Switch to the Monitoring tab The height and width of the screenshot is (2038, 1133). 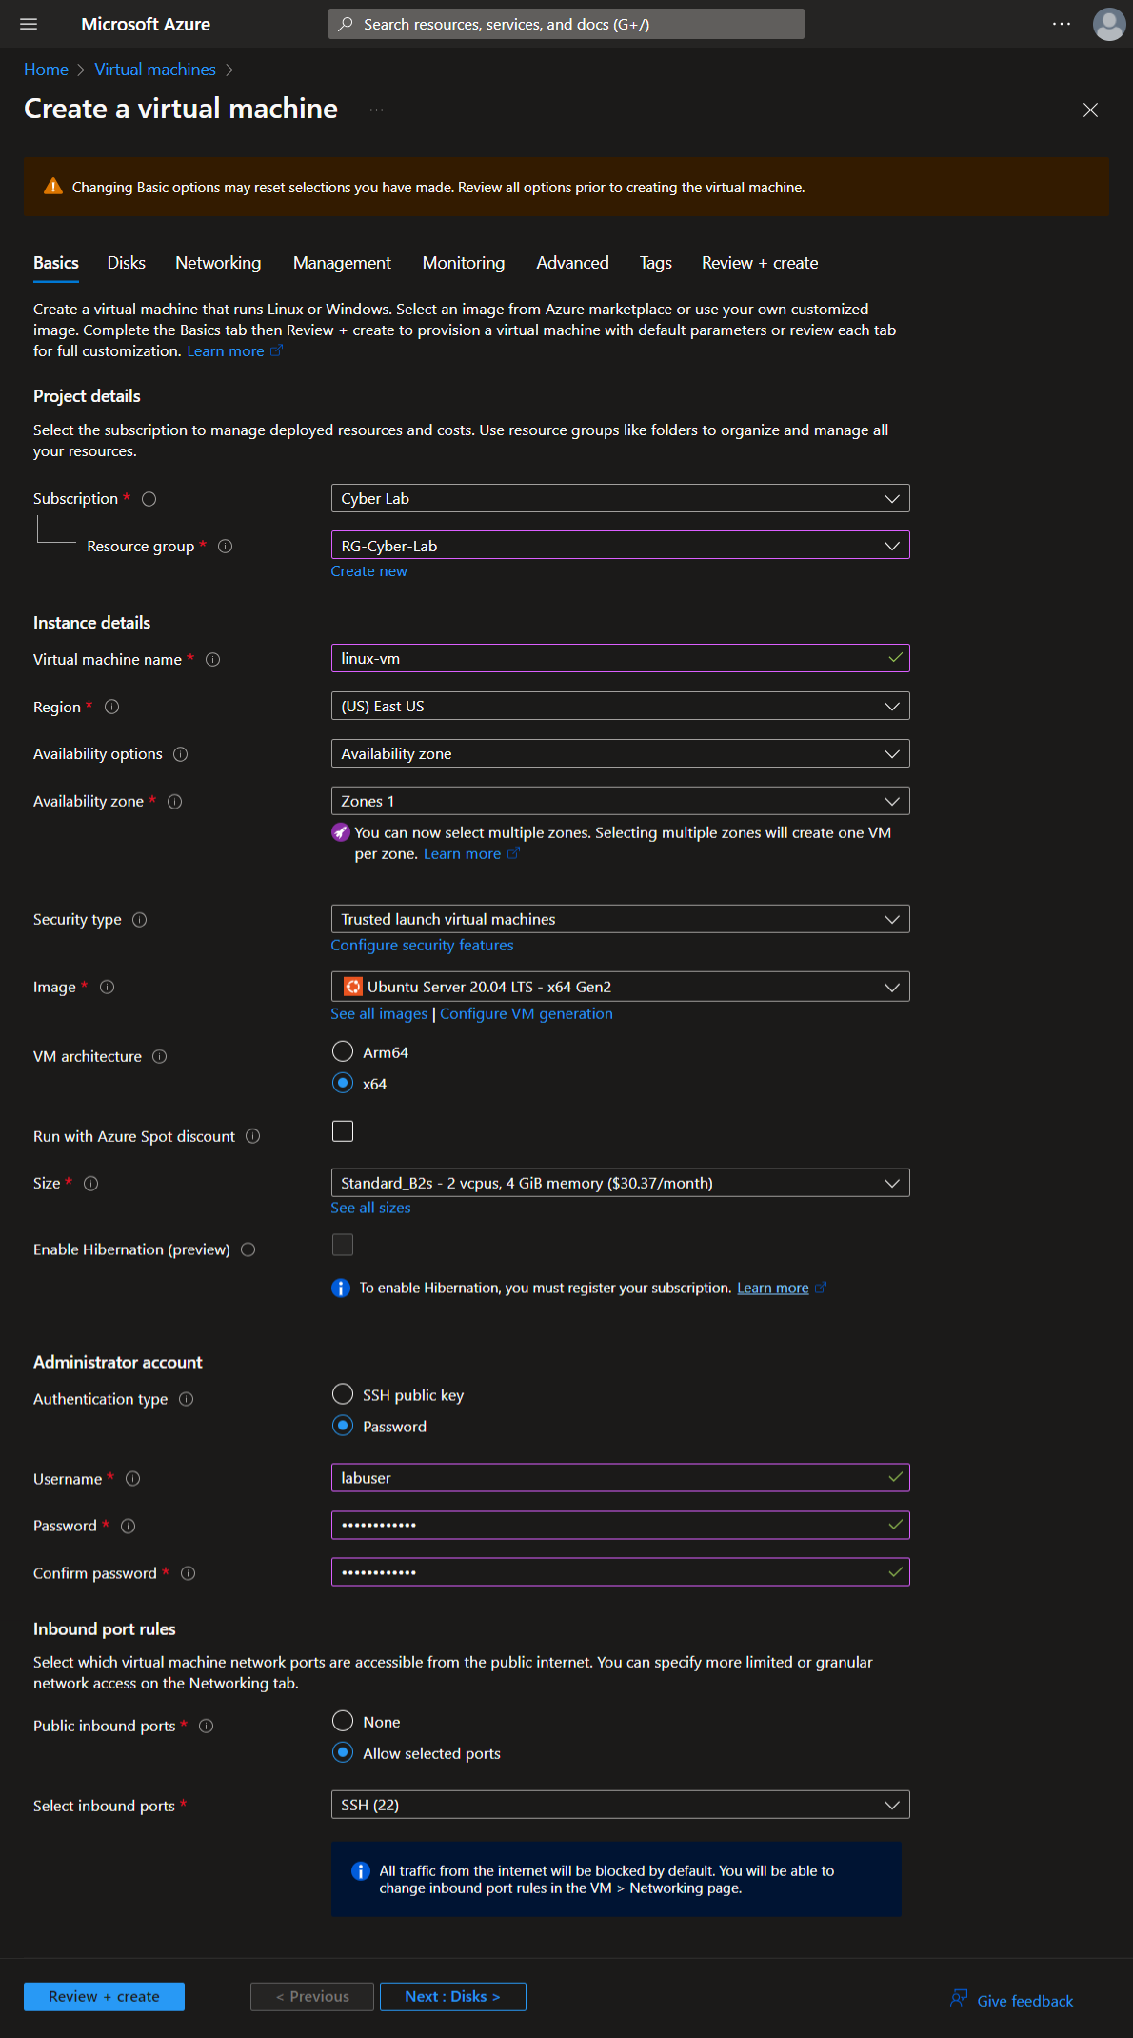[464, 263]
